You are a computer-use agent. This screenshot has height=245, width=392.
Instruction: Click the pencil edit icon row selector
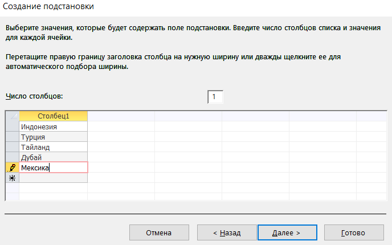13,168
